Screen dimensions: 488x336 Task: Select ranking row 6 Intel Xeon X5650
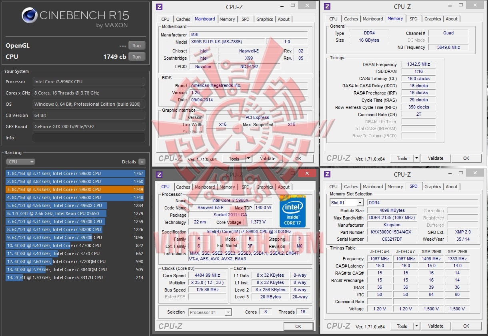75,213
